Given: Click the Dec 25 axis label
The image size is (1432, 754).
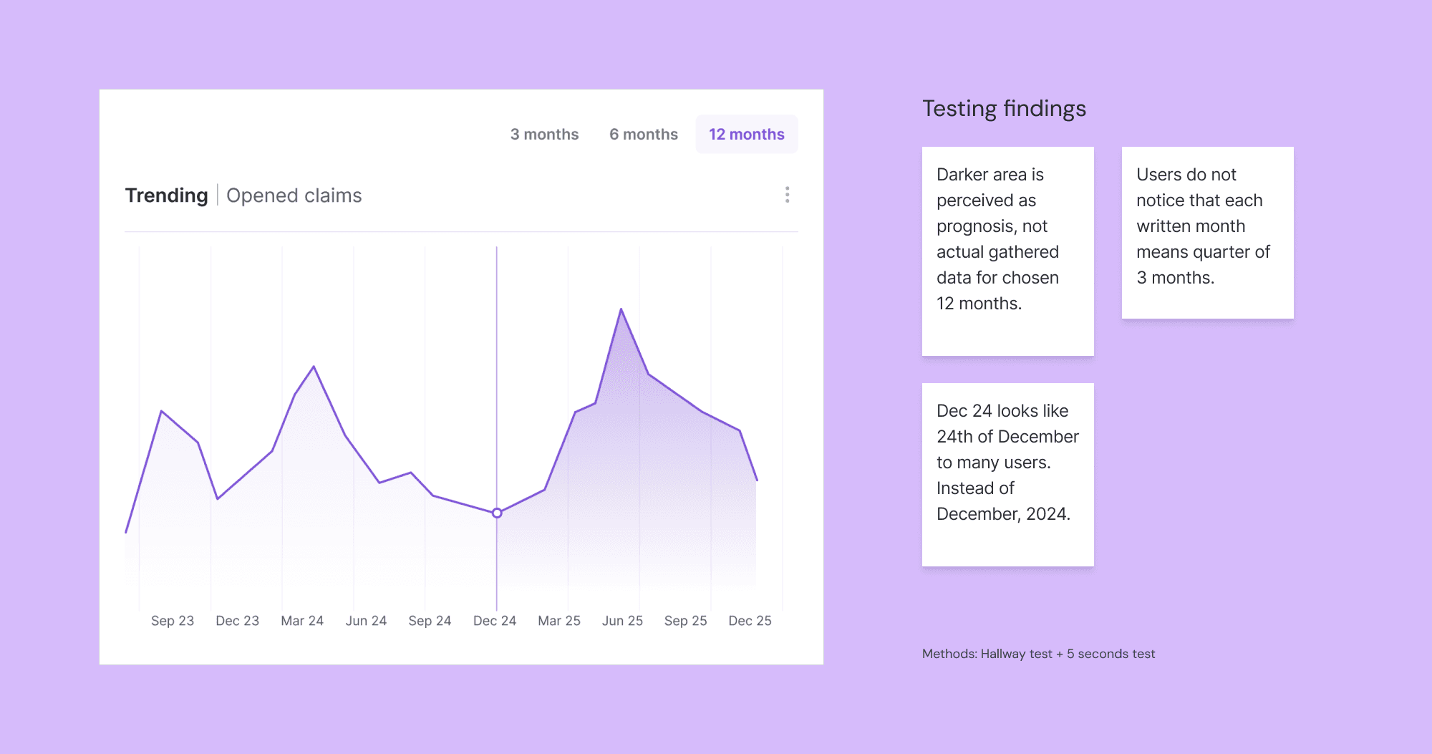Looking at the screenshot, I should click(750, 621).
